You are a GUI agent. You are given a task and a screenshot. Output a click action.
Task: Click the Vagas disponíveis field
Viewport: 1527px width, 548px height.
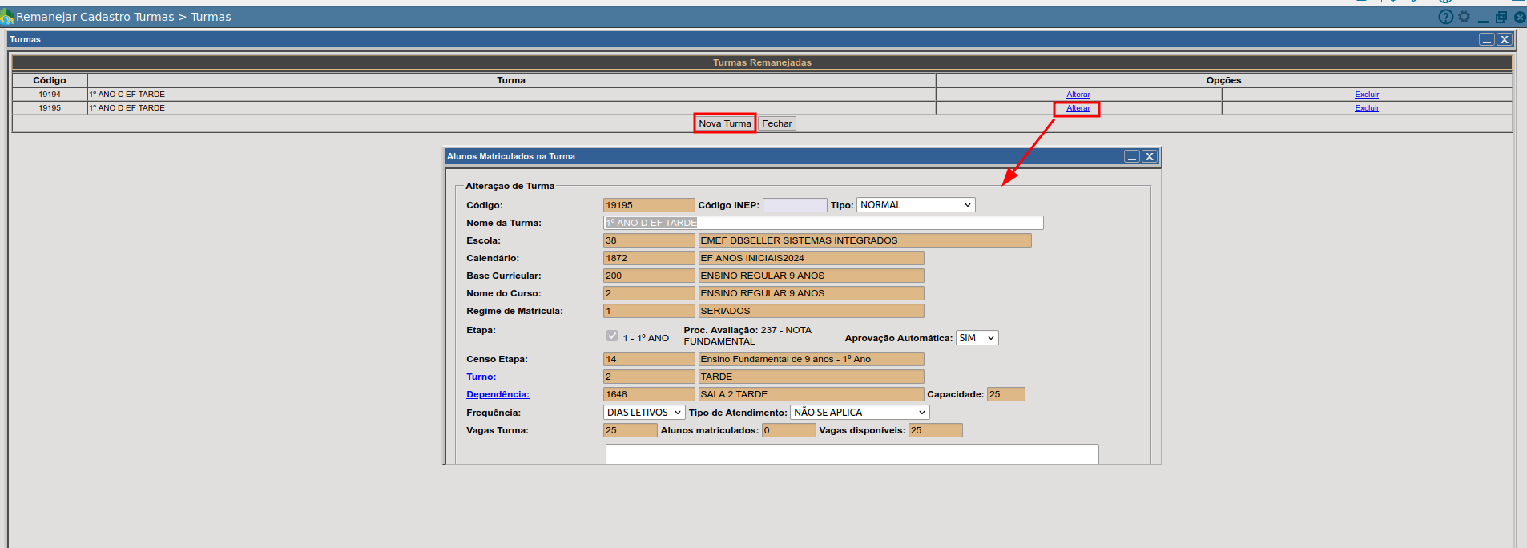click(935, 430)
